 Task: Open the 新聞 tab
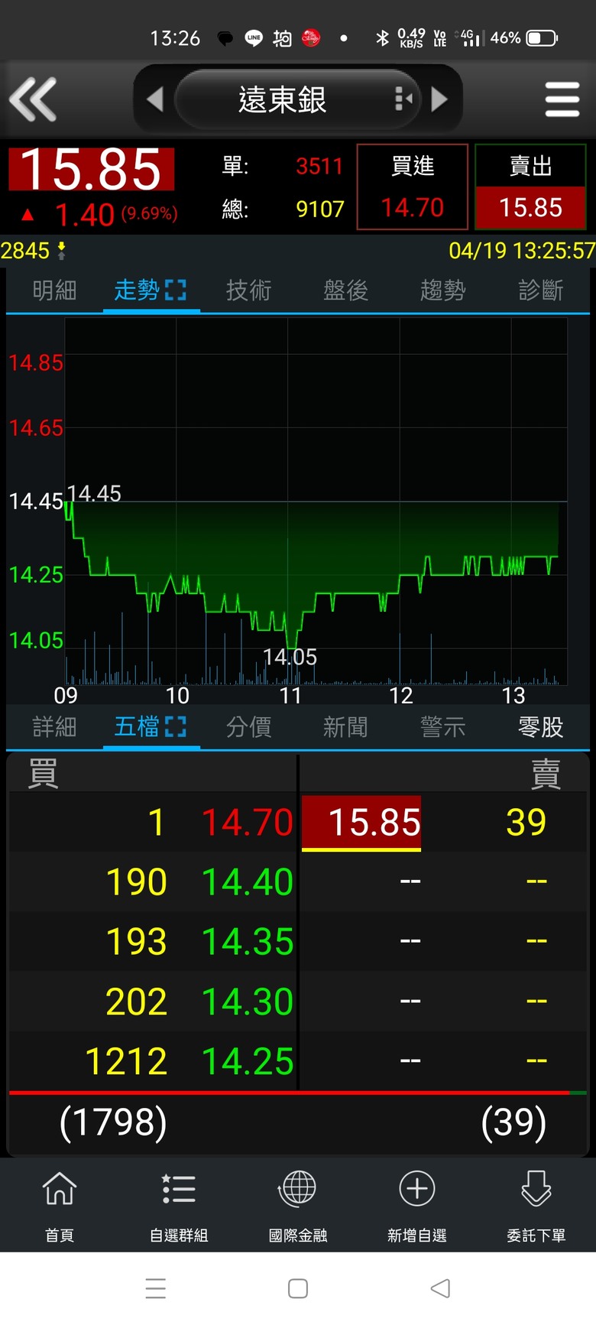[x=345, y=727]
